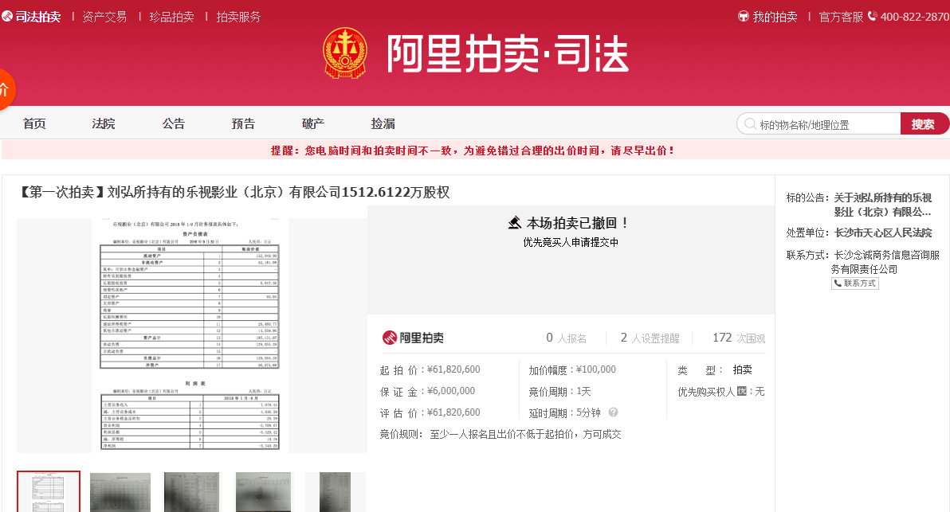Click the 保证金 ¥6,000,000 value

pos(451,391)
